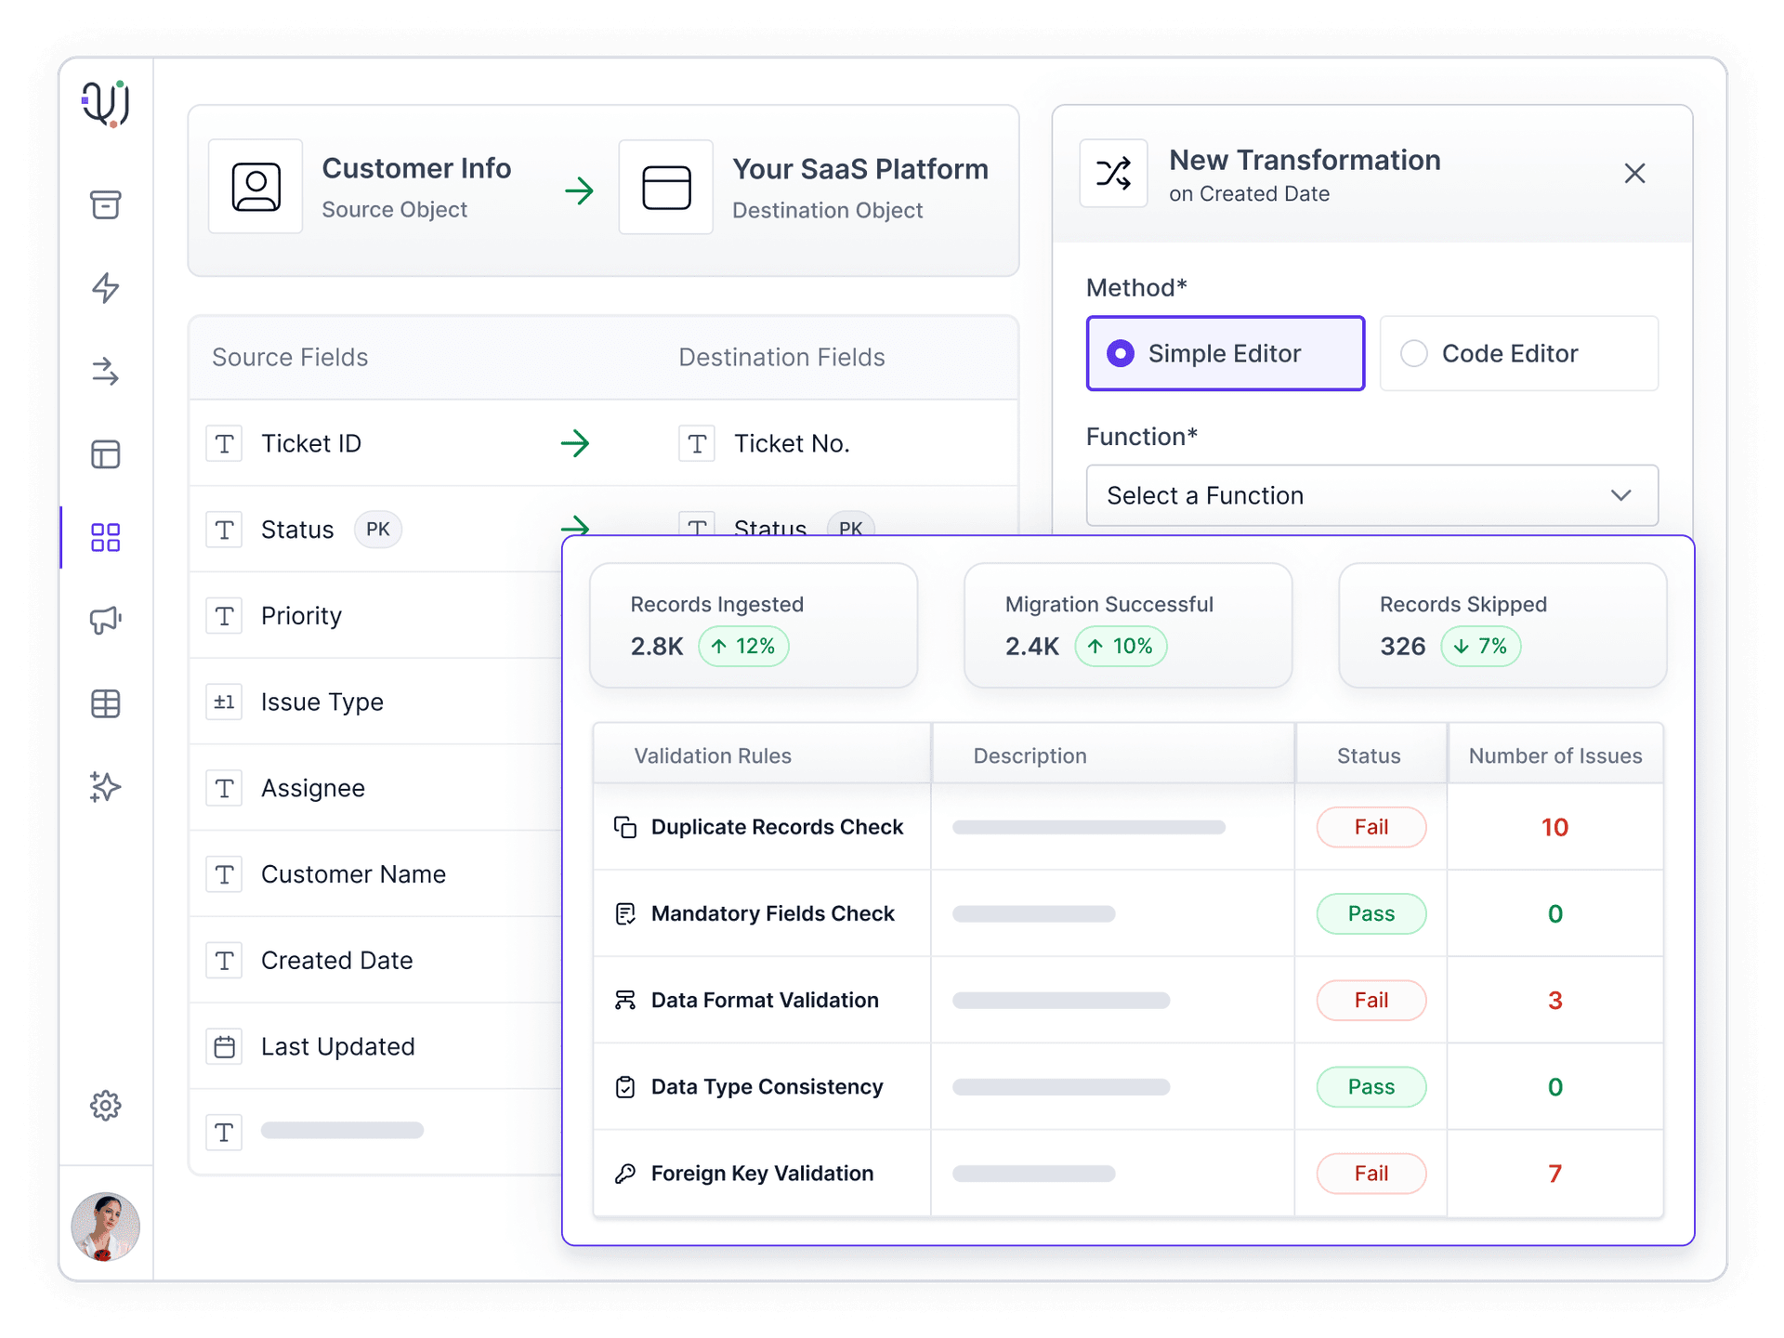This screenshot has height=1338, width=1784.
Task: Open the Migration Successful card
Action: [x=1128, y=625]
